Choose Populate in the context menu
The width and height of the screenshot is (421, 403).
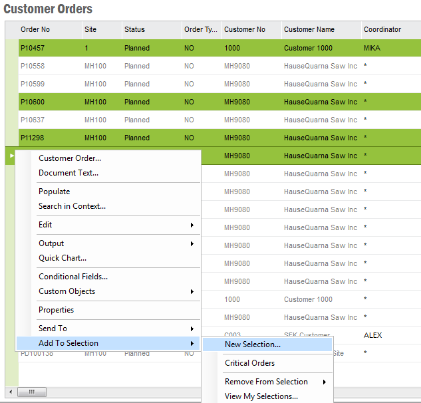coord(55,192)
